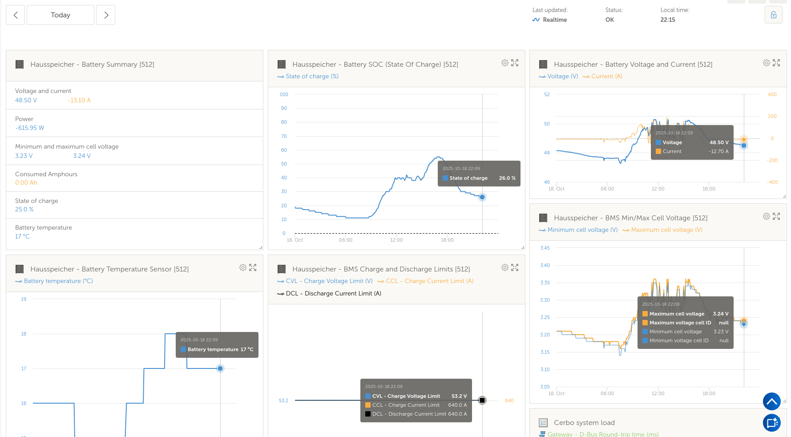Expand Battery SOC chart to fullscreen
Screen dimensions: 791x437
tap(515, 63)
